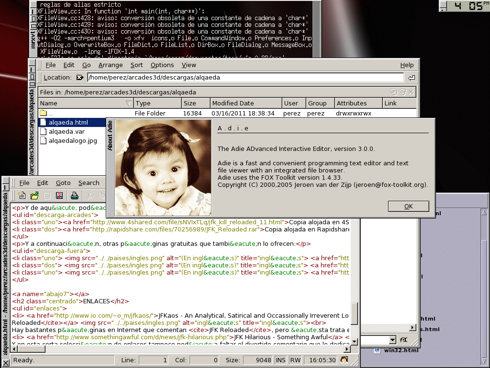Open the Arrange menu in file manager

click(x=111, y=65)
